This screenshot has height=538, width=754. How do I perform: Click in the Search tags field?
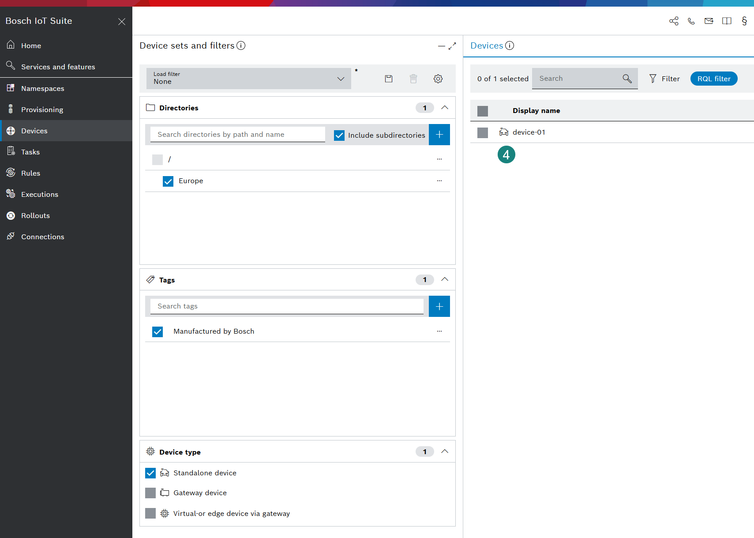(x=287, y=306)
